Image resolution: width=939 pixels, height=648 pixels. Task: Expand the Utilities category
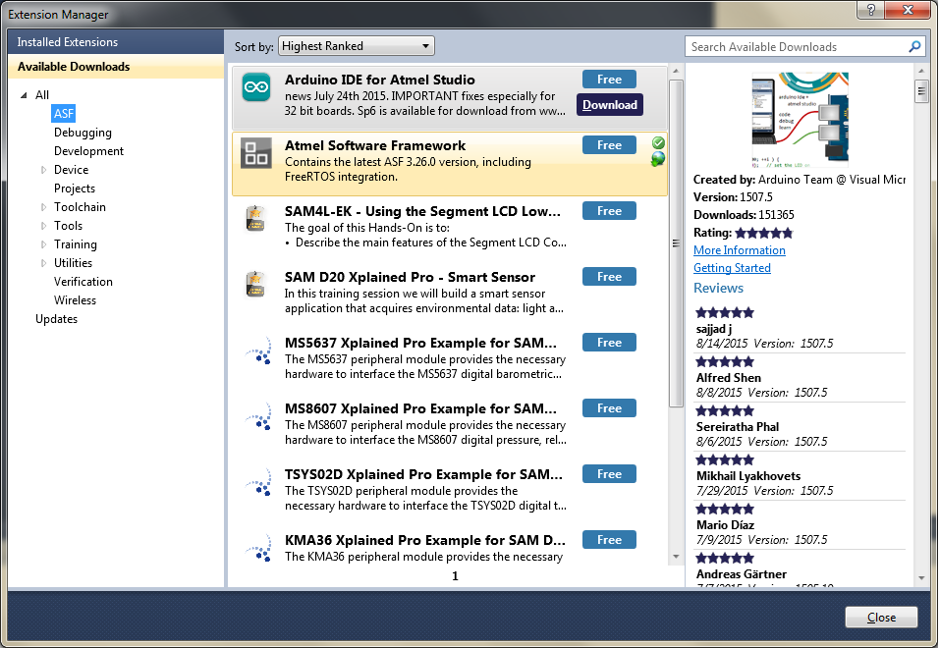pos(43,263)
